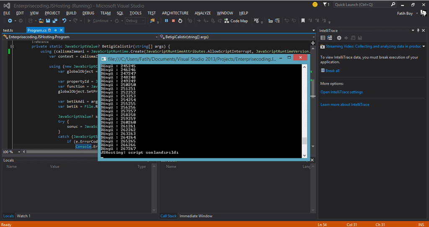
Task: Click Fatih Boy account avatar picture
Action: tap(424, 13)
